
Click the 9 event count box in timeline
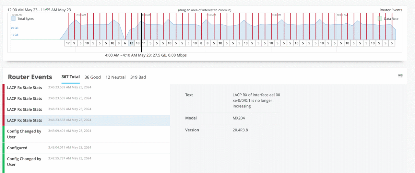[74, 43]
